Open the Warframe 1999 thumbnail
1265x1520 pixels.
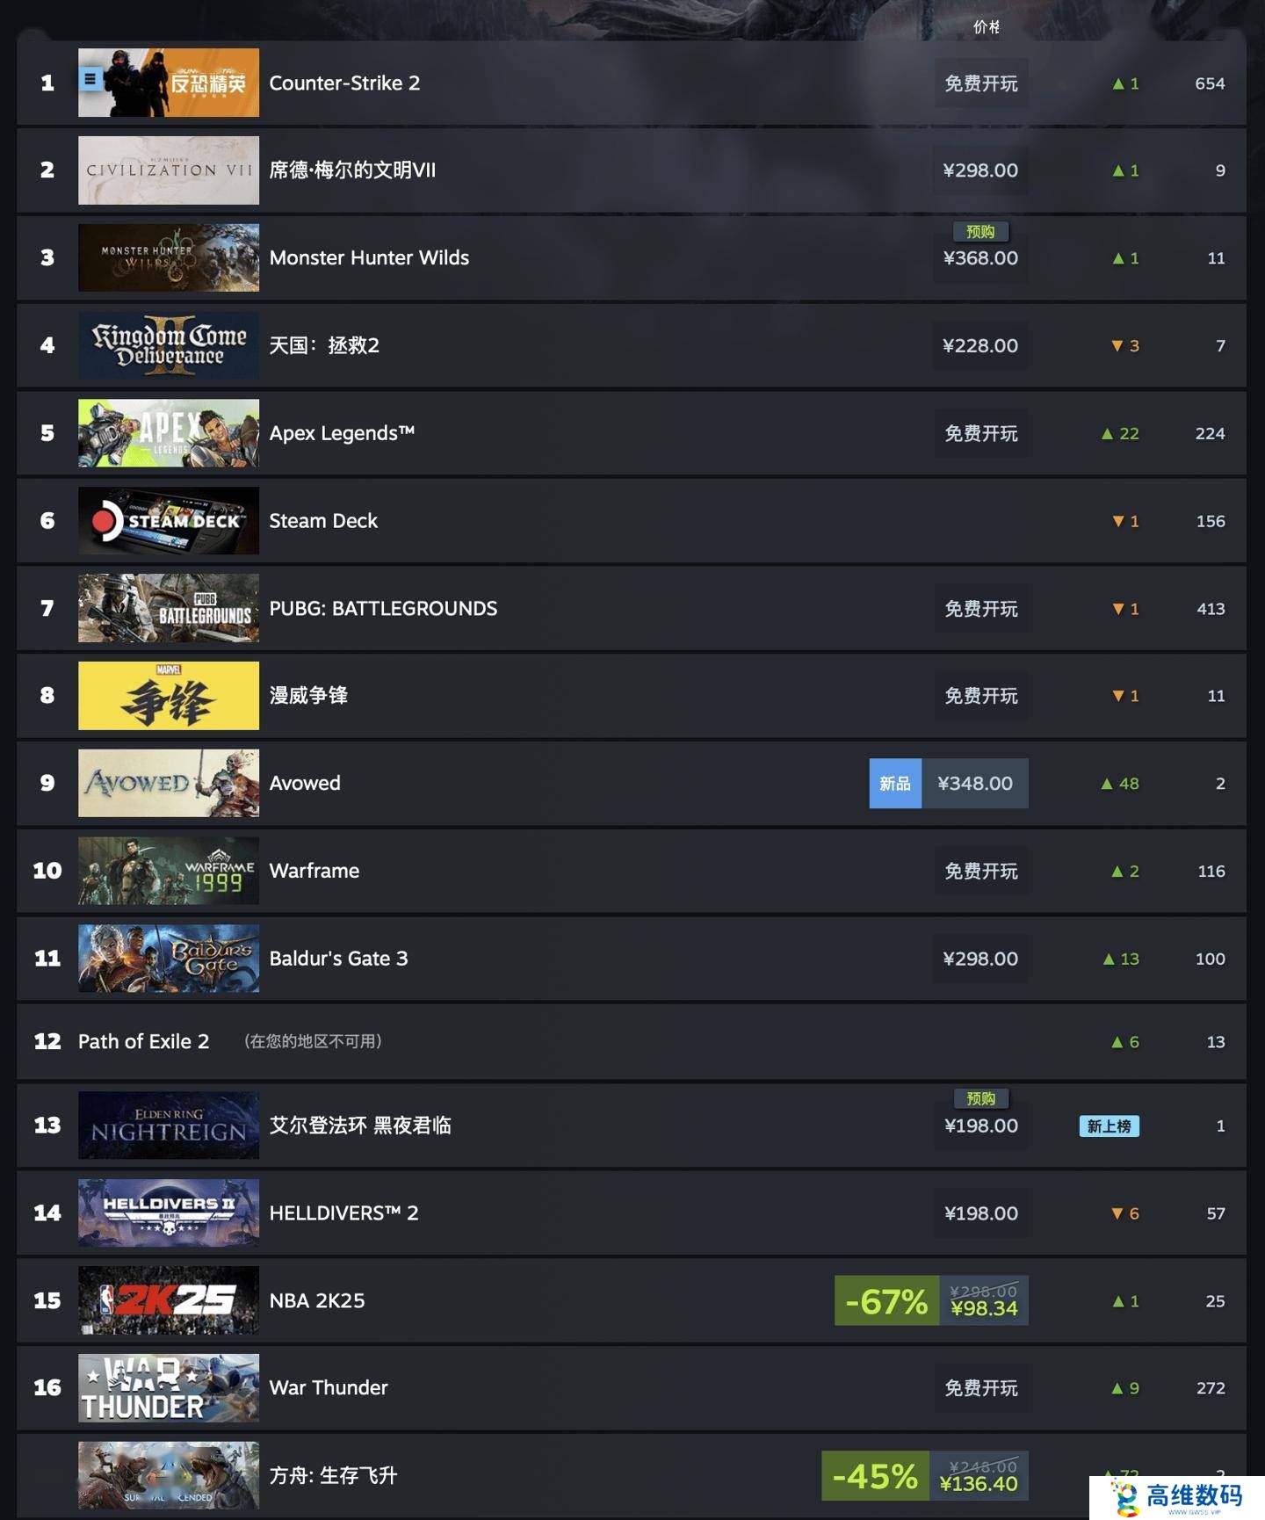(x=169, y=871)
